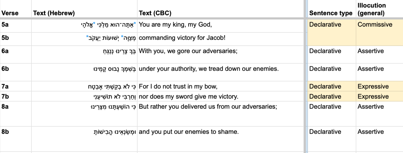Click "commanding victory for Jacob!" cell
The image size is (403, 153).
[220, 39]
